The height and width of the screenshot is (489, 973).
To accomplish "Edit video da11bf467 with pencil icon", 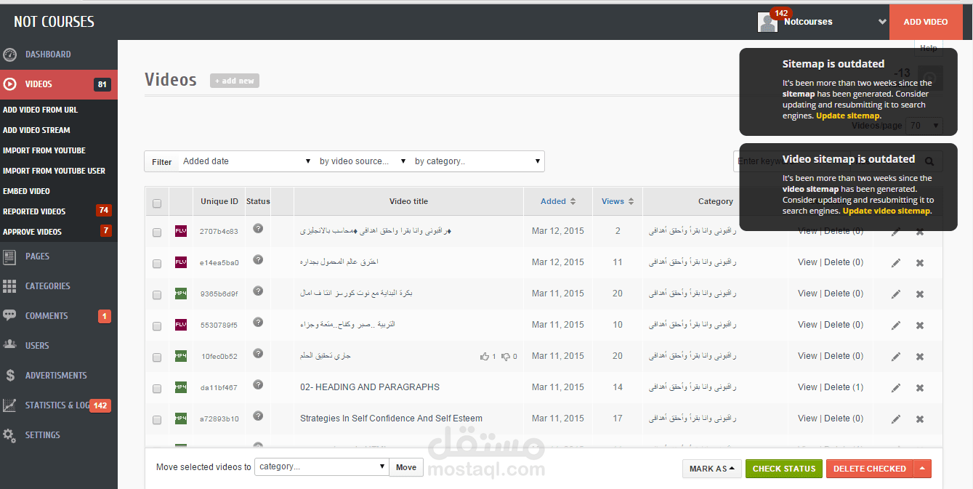I will (x=896, y=388).
